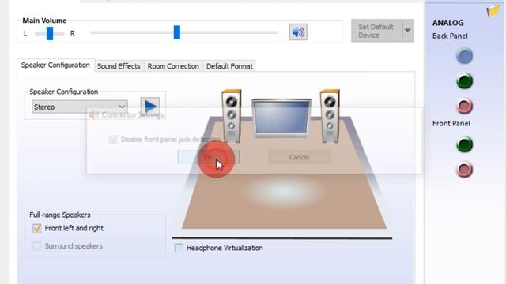Open the Stereo speaker configuration dropdown

(x=80, y=106)
